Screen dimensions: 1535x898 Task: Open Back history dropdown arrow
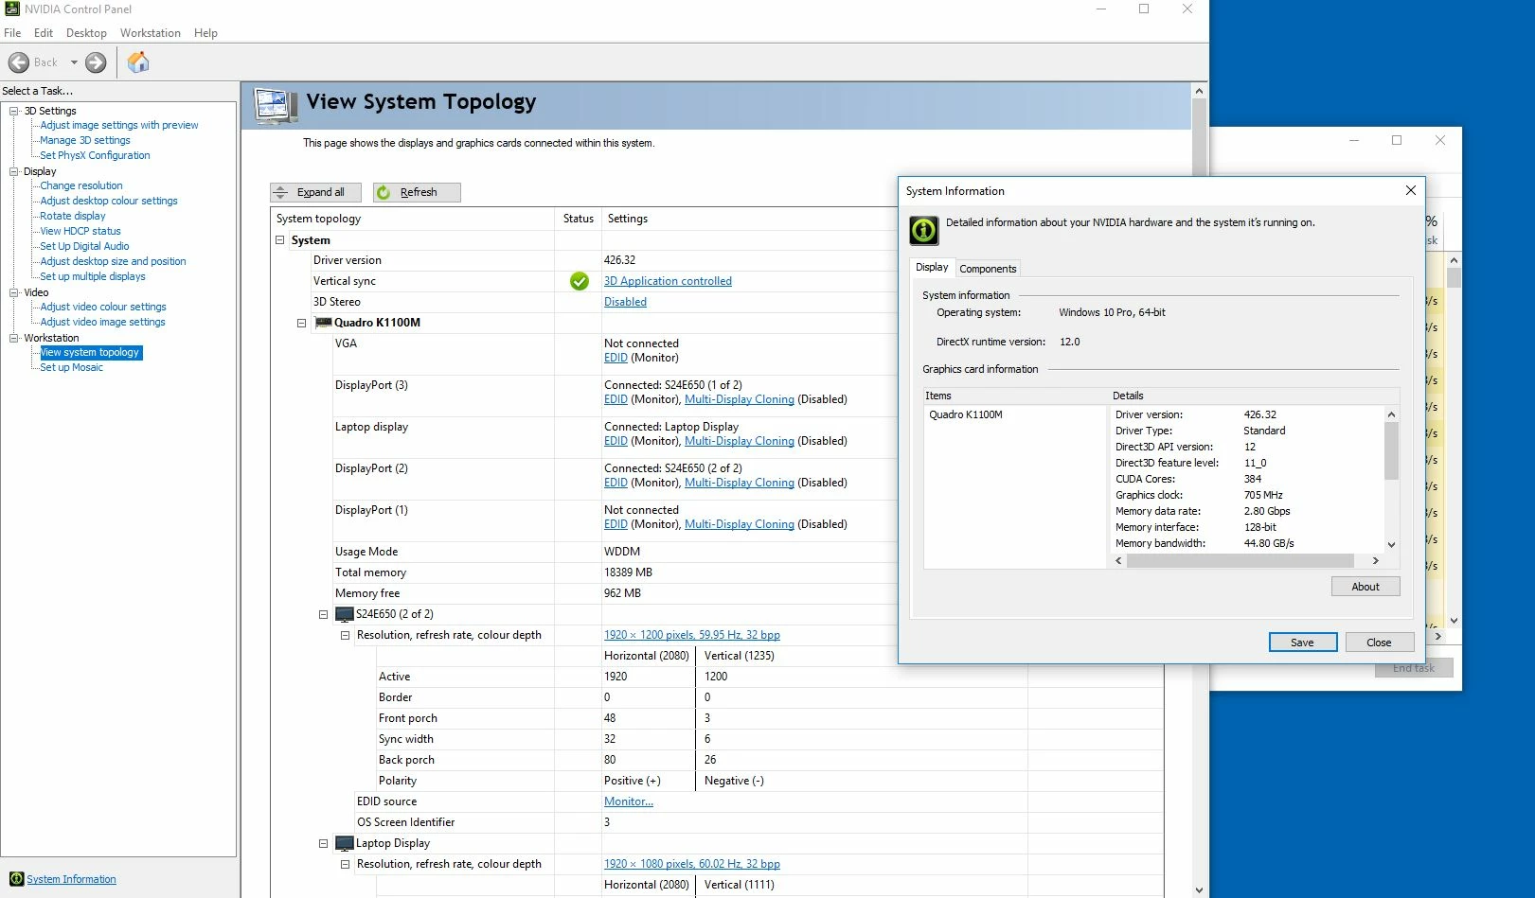[74, 62]
